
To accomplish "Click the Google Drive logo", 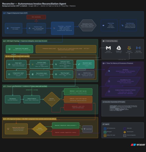I will tap(119, 48).
